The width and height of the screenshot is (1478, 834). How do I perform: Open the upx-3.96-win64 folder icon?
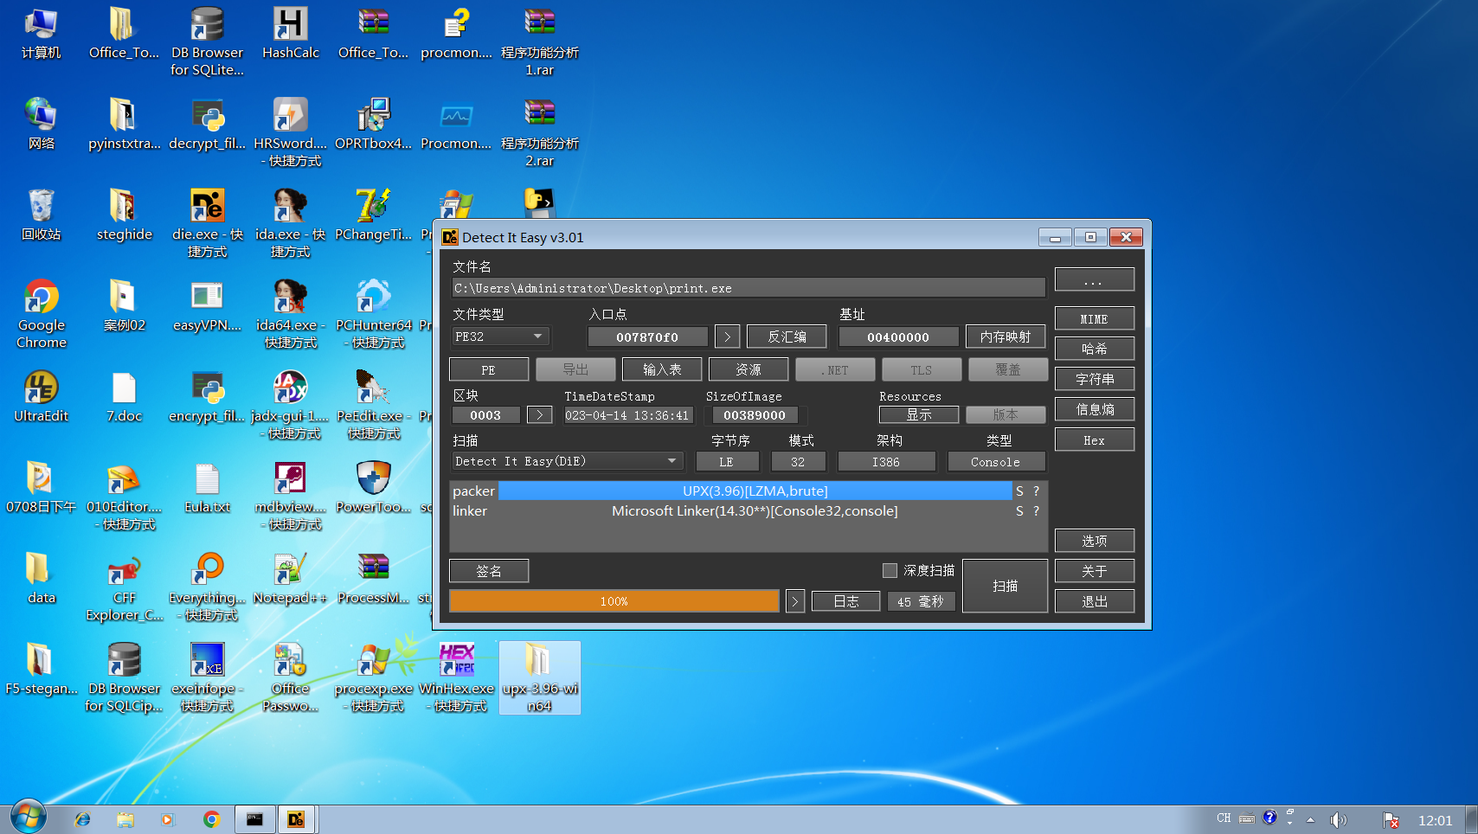pos(539,677)
